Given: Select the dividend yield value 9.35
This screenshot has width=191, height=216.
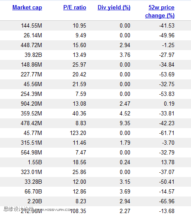Looking at the screenshot, I should tap(125, 123).
